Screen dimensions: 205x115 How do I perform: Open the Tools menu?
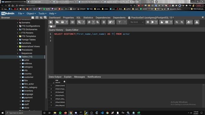coord(42,13)
